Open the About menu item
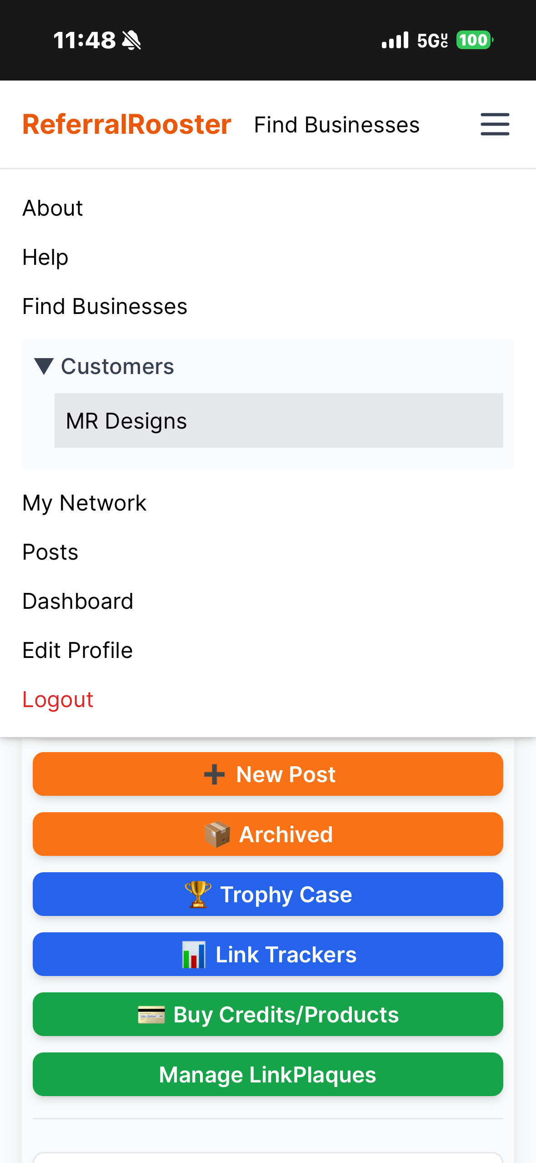 pos(53,208)
